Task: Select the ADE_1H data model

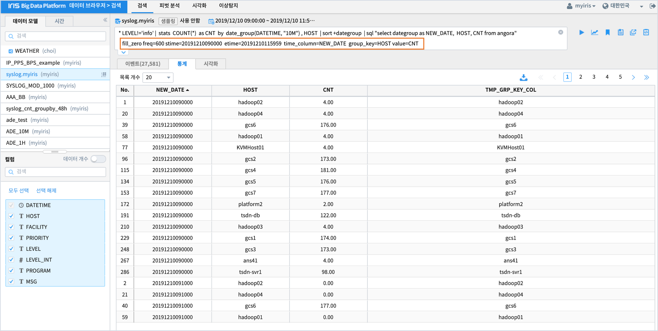Action: click(55, 143)
